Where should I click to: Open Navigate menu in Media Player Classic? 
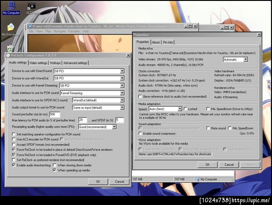[59, 31]
